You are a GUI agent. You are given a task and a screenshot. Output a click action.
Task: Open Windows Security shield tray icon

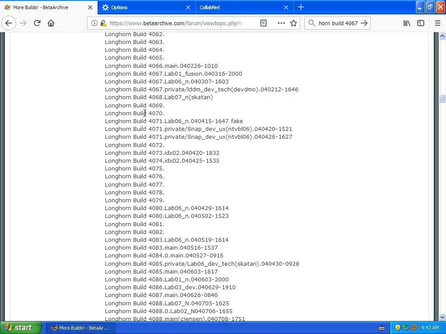(x=398, y=328)
